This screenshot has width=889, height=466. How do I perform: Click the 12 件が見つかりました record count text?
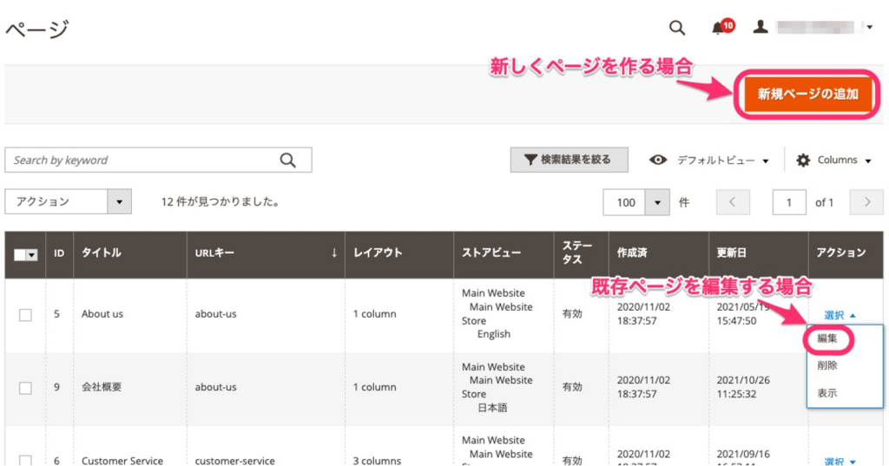point(221,202)
